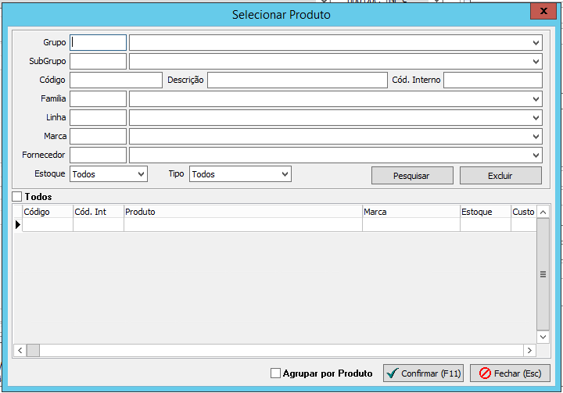This screenshot has width=563, height=393.
Task: Toggle the Todos checkbox above the grid
Action: click(18, 197)
